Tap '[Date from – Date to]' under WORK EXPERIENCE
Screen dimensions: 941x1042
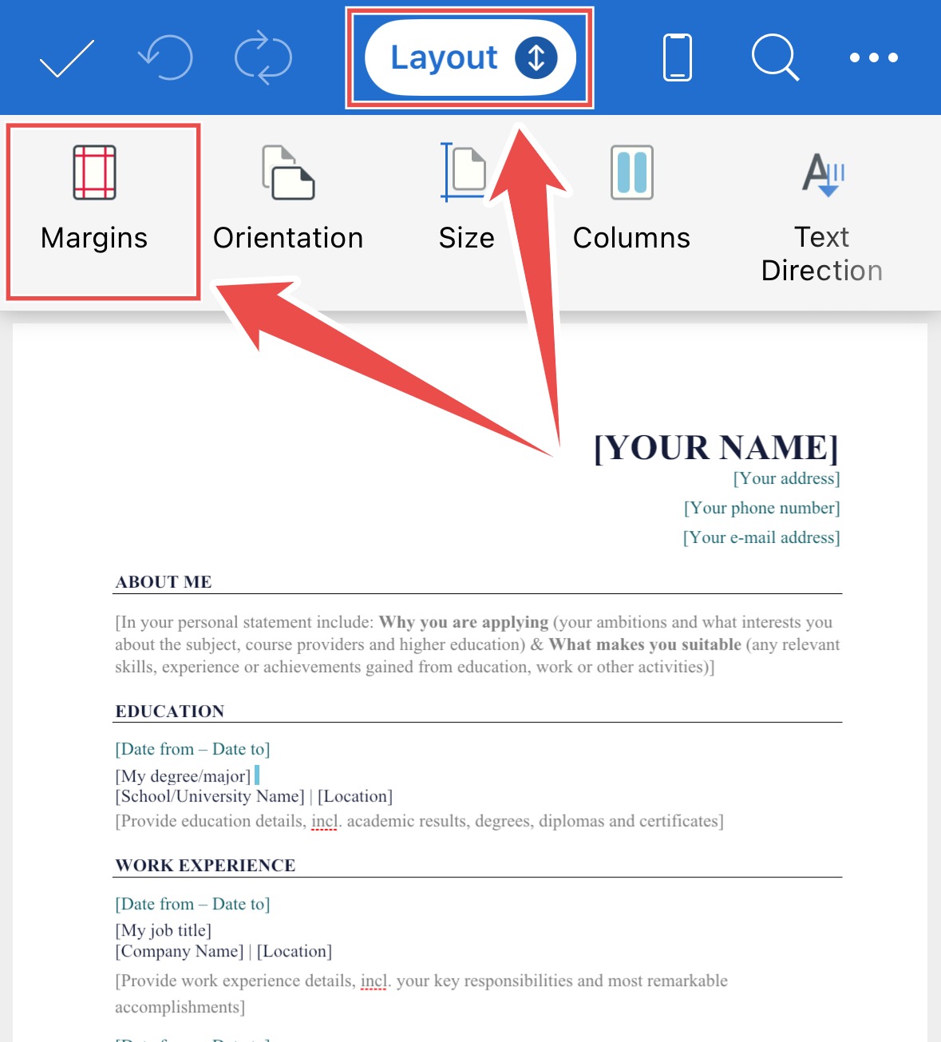pyautogui.click(x=192, y=904)
